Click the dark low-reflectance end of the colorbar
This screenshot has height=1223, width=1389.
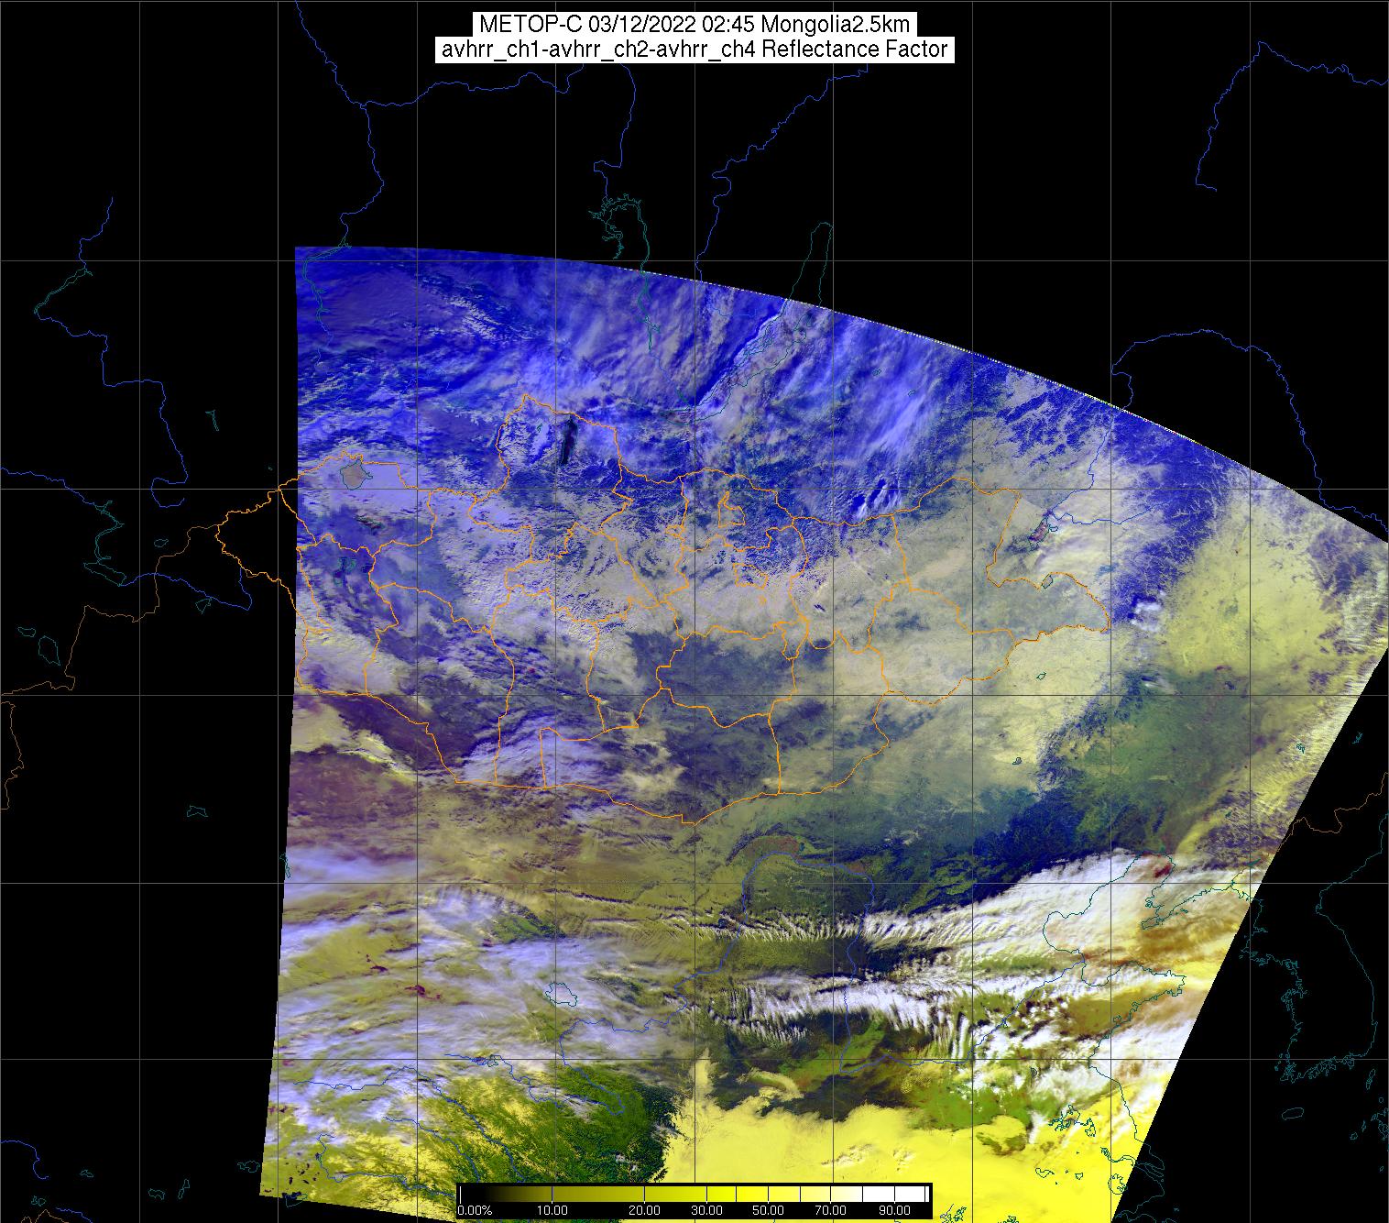click(x=476, y=1194)
